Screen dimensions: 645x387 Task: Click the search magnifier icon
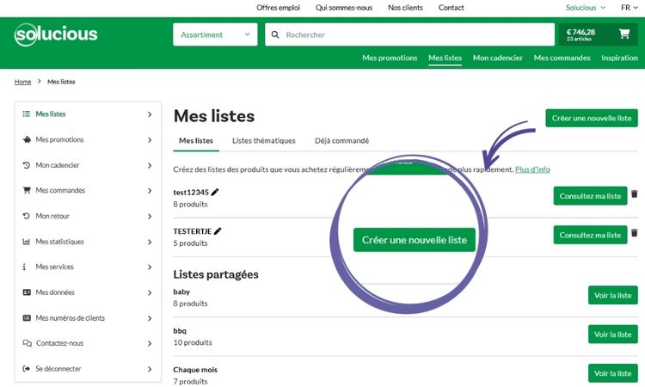tap(275, 35)
